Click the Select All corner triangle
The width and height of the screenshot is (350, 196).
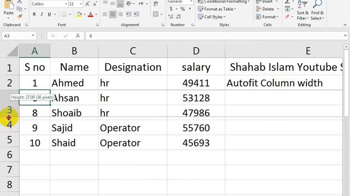click(13, 51)
